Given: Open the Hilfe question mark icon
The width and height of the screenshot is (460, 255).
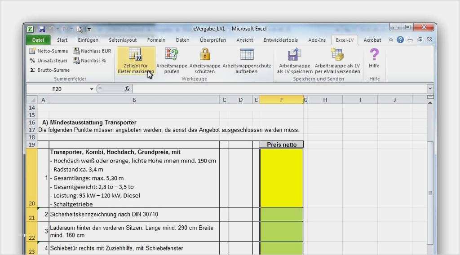Looking at the screenshot, I should click(x=374, y=55).
